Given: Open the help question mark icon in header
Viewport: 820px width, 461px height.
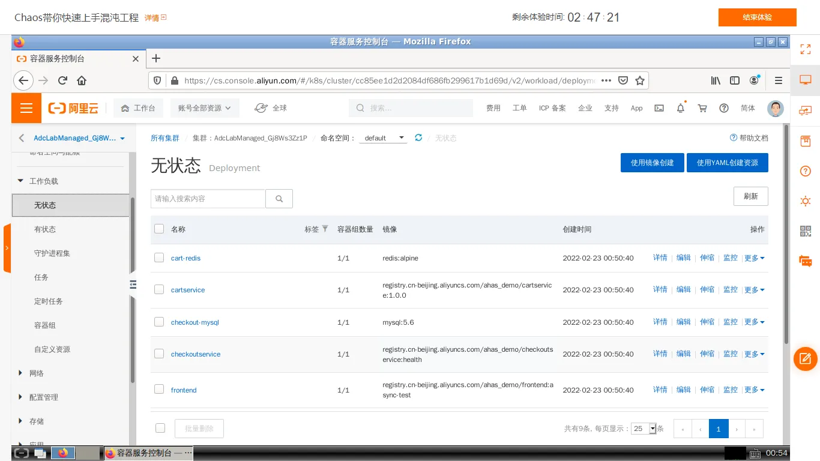Looking at the screenshot, I should click(x=724, y=108).
